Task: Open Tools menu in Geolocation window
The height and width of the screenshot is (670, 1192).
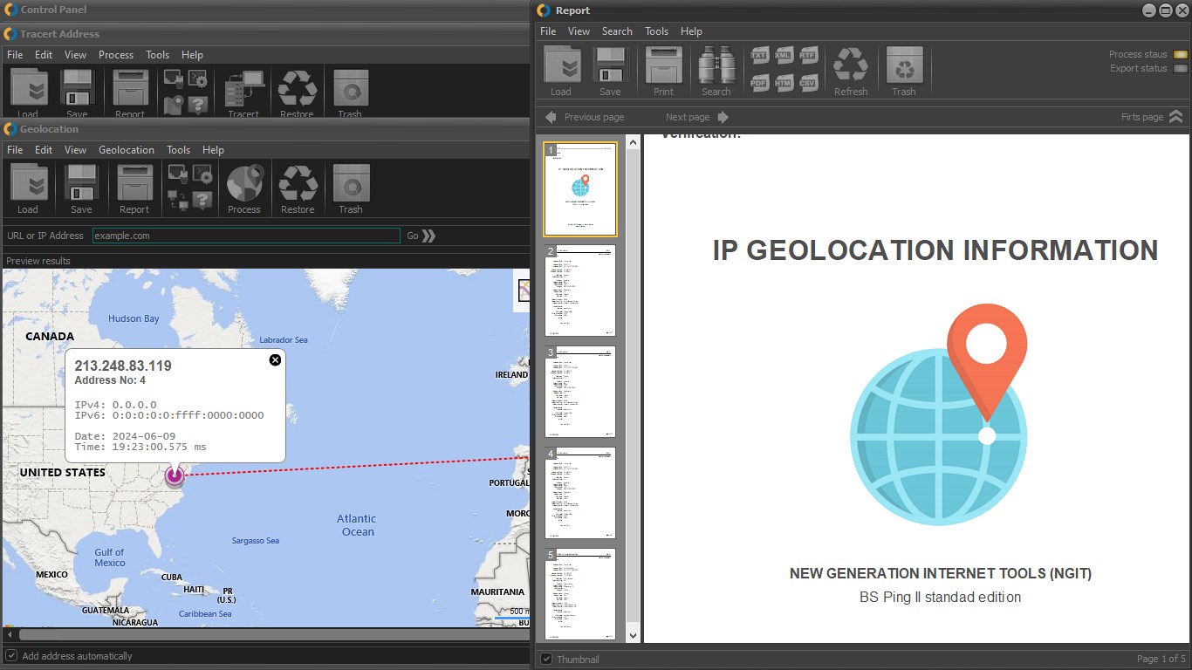Action: point(179,150)
